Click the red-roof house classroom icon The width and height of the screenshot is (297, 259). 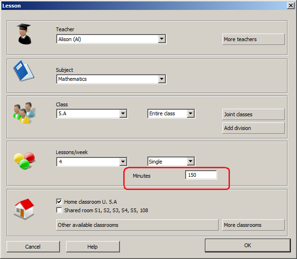[x=24, y=208]
